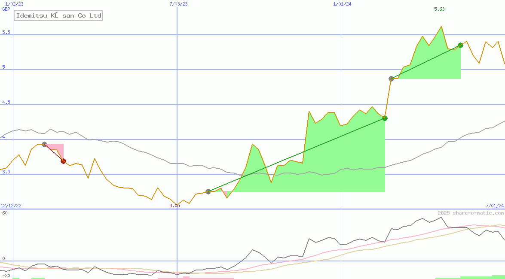505x279 pixels.
Task: Click the 60 indicator axis label
Action: (x=5, y=213)
